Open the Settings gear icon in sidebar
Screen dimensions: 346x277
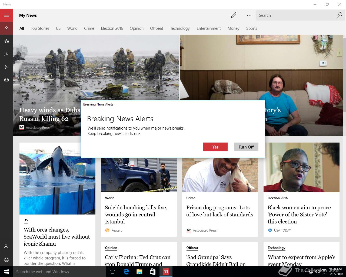pos(6,260)
